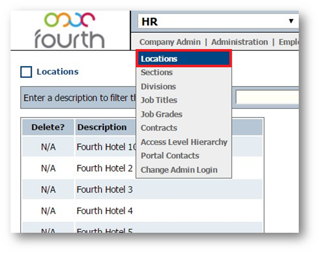
Task: Select Change Admin Login option
Action: click(x=179, y=170)
